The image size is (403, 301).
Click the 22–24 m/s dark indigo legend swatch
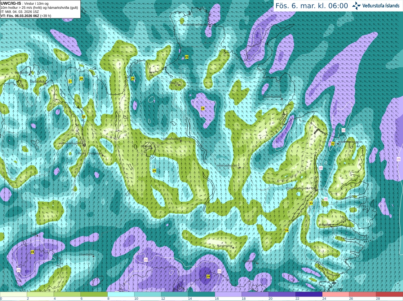[x=309, y=294]
